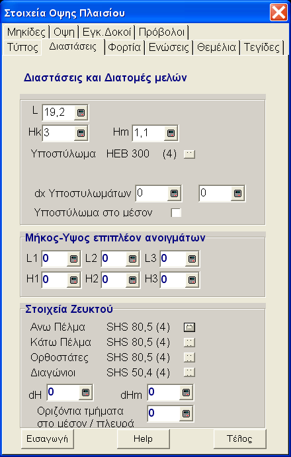The image size is (291, 457).
Task: Click the L1 input field
Action: tap(54, 259)
